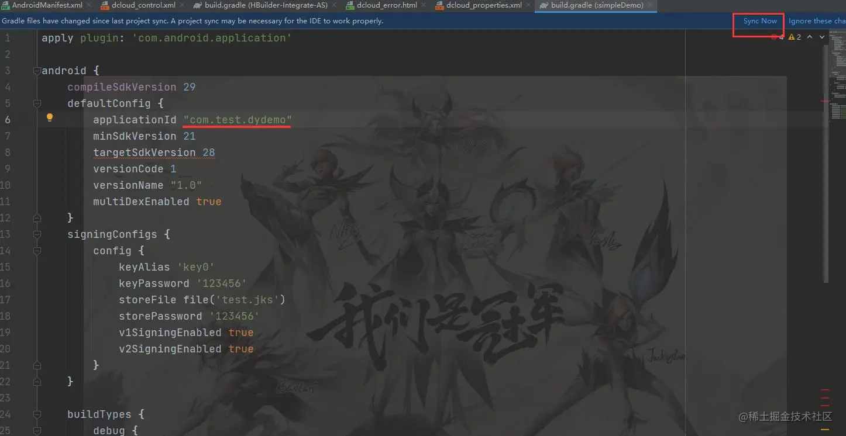Go to previous highlighted error arrow
This screenshot has height=436, width=846.
pyautogui.click(x=810, y=37)
